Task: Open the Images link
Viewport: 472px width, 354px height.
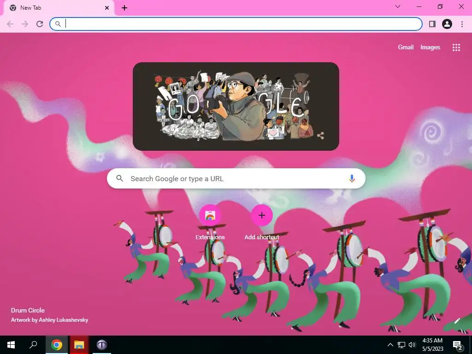Action: pos(430,47)
